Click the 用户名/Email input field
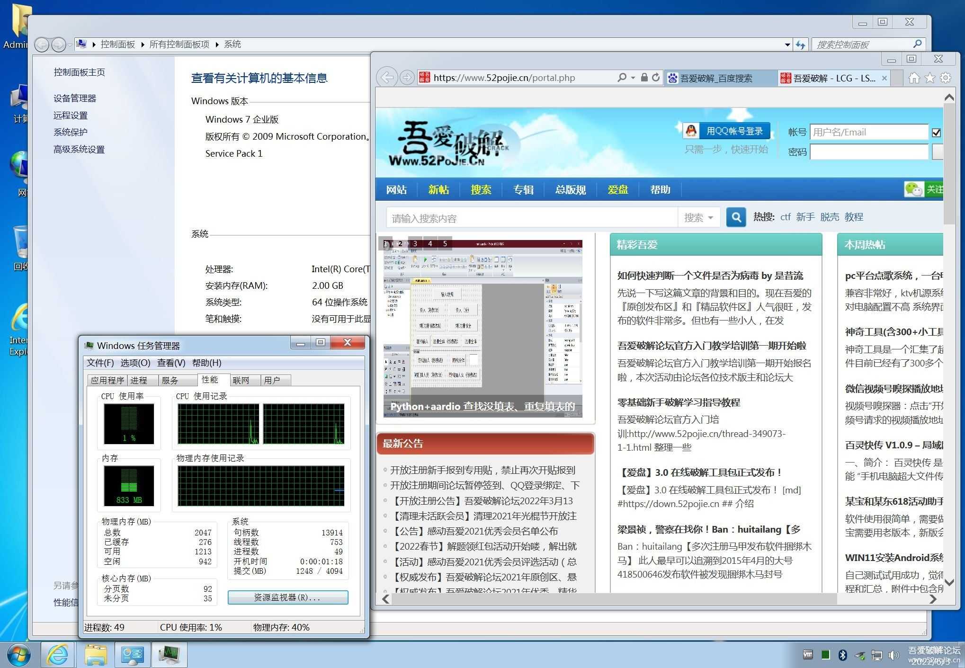Image resolution: width=965 pixels, height=668 pixels. (x=868, y=132)
